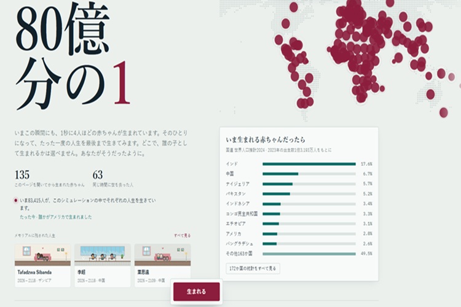This screenshot has height=307, width=461.
Task: Click the いま生まれる赤ちゃんだったら heading
Action: point(266,139)
